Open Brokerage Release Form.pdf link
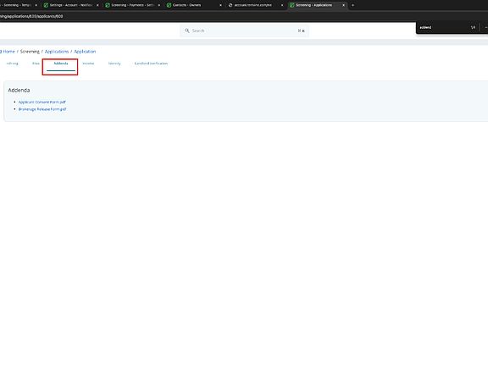Screen dimensions: 488x366 tap(42, 109)
